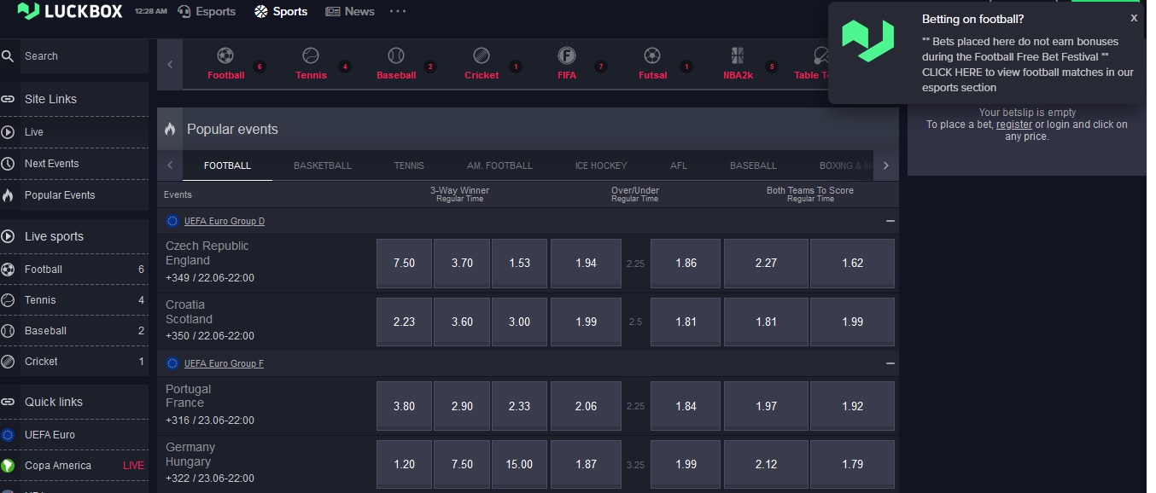Switch to the TENNIS popular events tab
Viewport: 1156px width, 493px height.
tap(409, 165)
